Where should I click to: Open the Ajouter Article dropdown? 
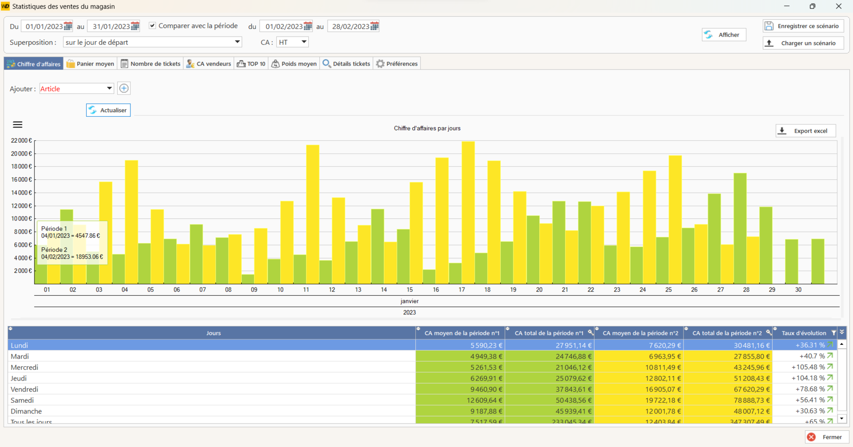pos(109,88)
